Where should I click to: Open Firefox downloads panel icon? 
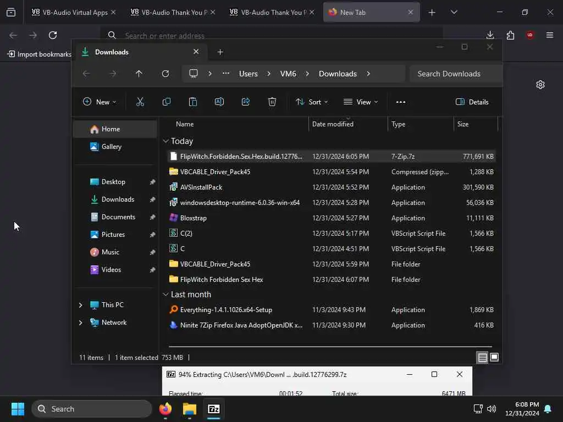(490, 35)
